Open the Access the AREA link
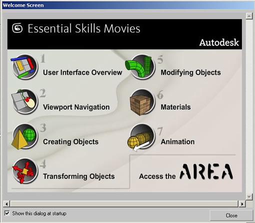 [x=186, y=172]
